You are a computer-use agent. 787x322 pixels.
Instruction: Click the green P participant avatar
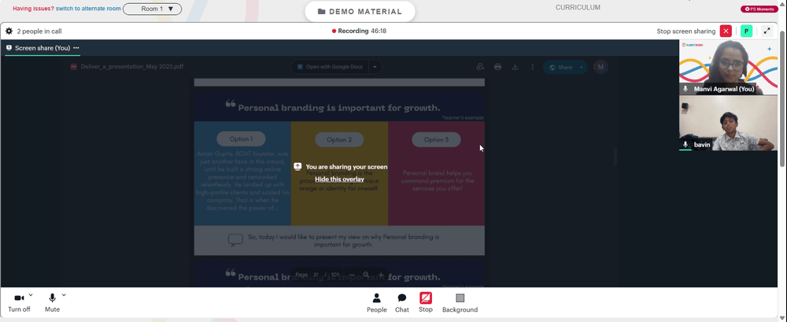click(x=746, y=31)
